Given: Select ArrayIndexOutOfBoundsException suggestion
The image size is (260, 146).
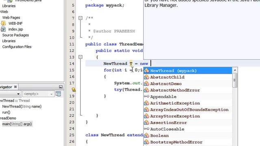Looking at the screenshot, I should click(x=188, y=109).
